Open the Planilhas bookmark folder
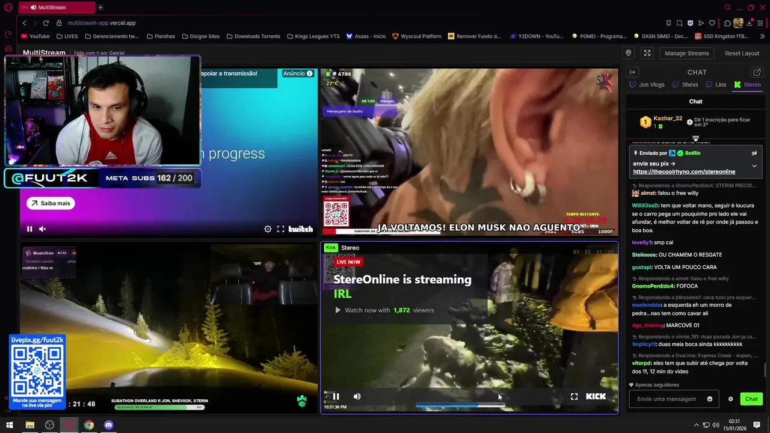Image resolution: width=770 pixels, height=433 pixels. point(161,36)
